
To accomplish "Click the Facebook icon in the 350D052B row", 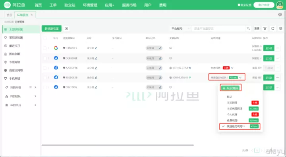I will [56, 77].
